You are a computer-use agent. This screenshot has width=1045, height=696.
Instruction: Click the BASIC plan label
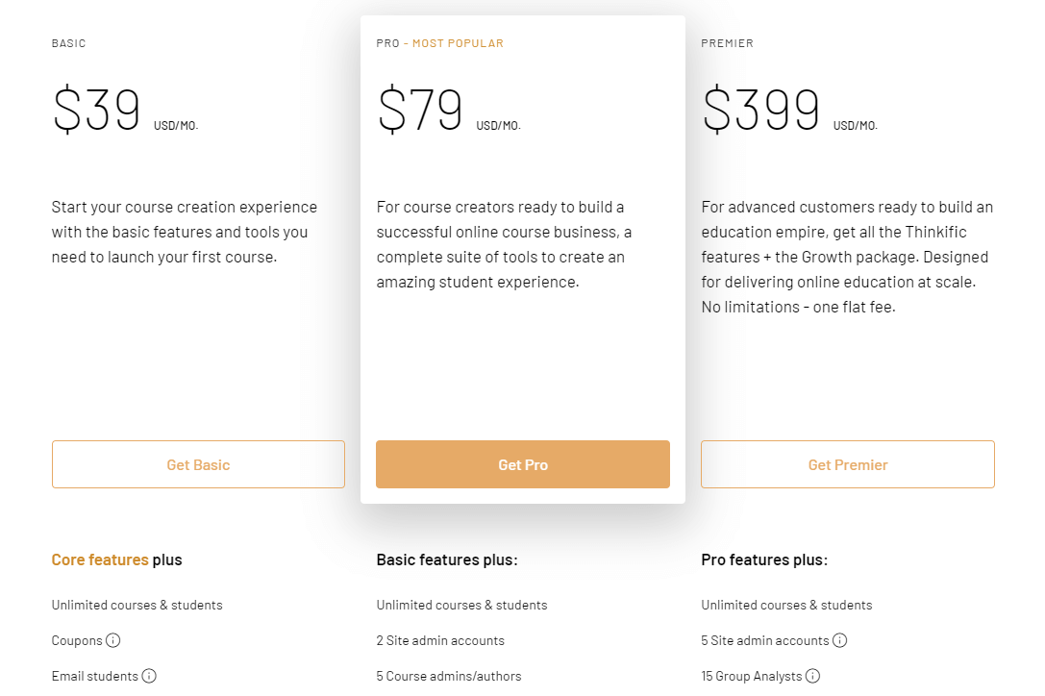pos(69,43)
